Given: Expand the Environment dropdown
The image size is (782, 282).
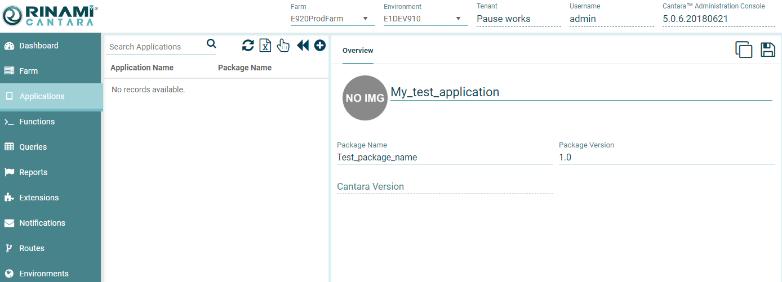Looking at the screenshot, I should pos(425,19).
